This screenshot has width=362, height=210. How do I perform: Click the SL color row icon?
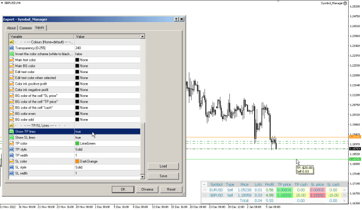[x=12, y=161]
